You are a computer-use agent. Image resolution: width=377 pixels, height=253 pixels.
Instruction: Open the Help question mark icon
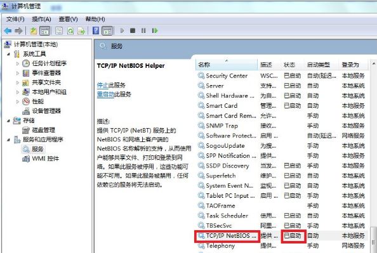96,30
